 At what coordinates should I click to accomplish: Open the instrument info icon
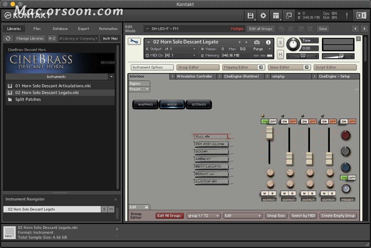tap(268, 42)
